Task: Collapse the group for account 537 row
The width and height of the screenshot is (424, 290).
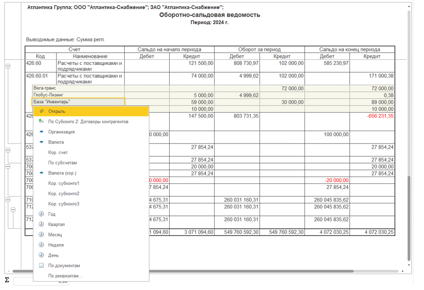Action: (8, 150)
